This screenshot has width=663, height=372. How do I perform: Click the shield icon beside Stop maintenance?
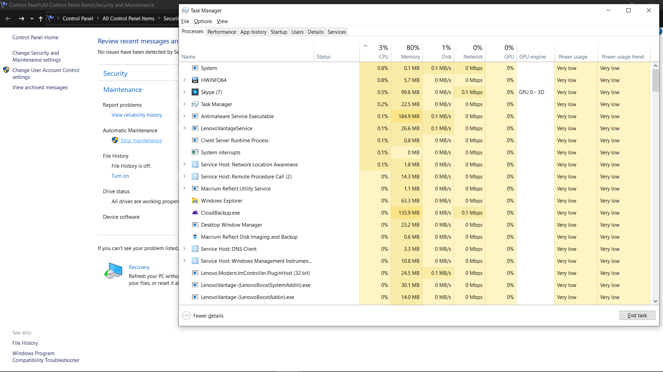[x=115, y=140]
